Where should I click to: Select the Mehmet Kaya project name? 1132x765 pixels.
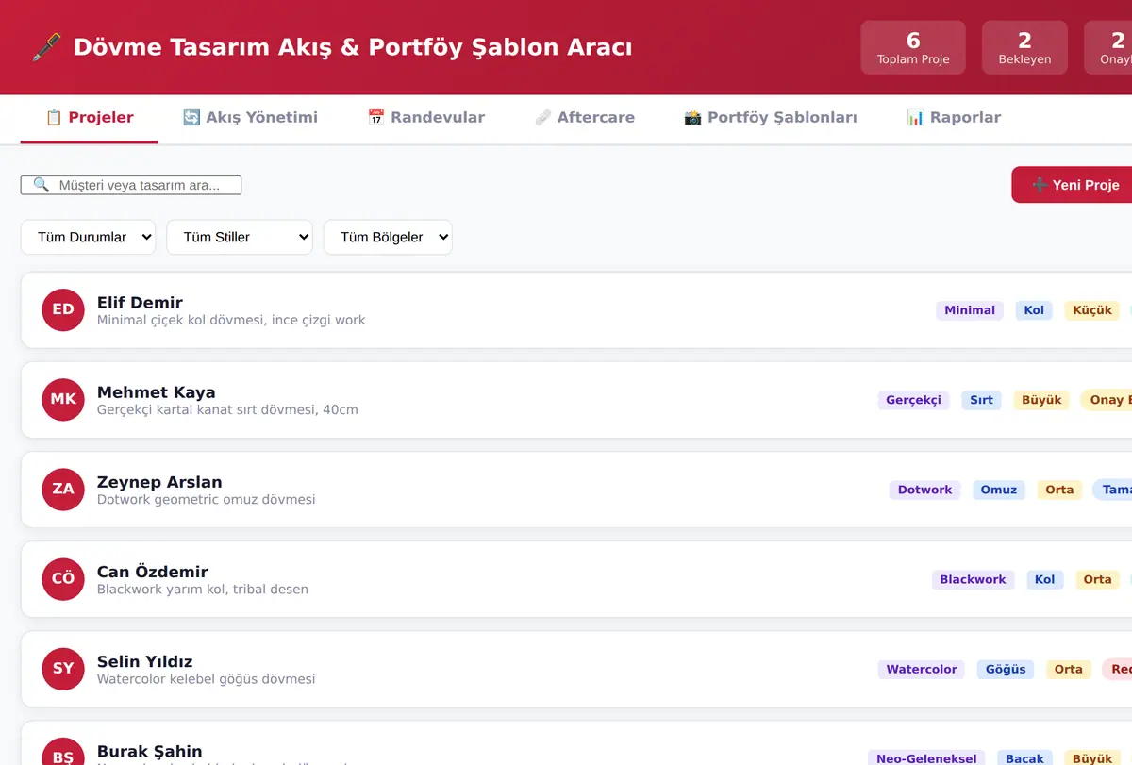pyautogui.click(x=157, y=391)
